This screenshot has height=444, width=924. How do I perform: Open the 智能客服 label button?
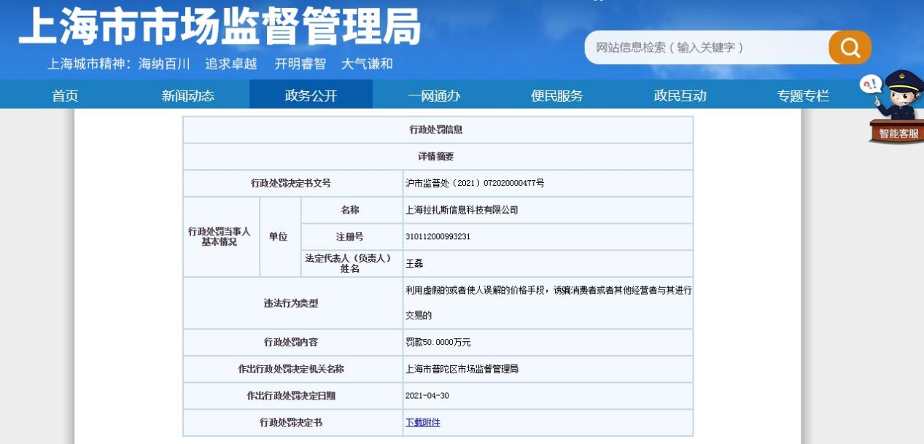click(x=898, y=133)
